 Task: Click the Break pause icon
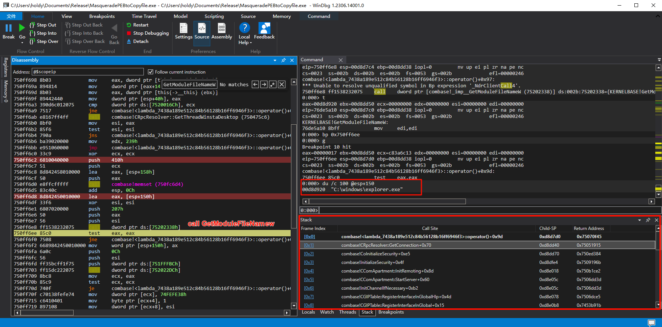[9, 28]
